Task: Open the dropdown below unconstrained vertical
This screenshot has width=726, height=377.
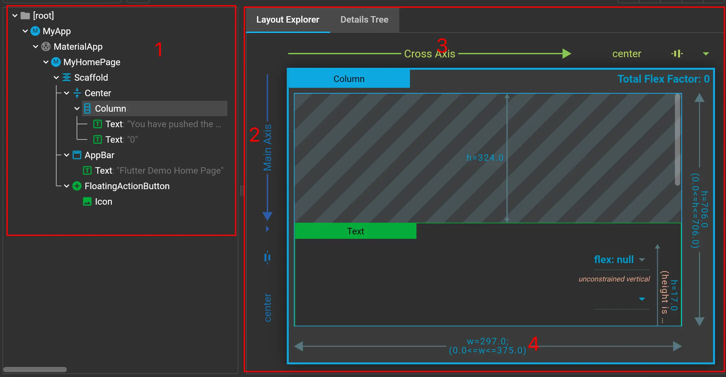Action: pos(642,299)
